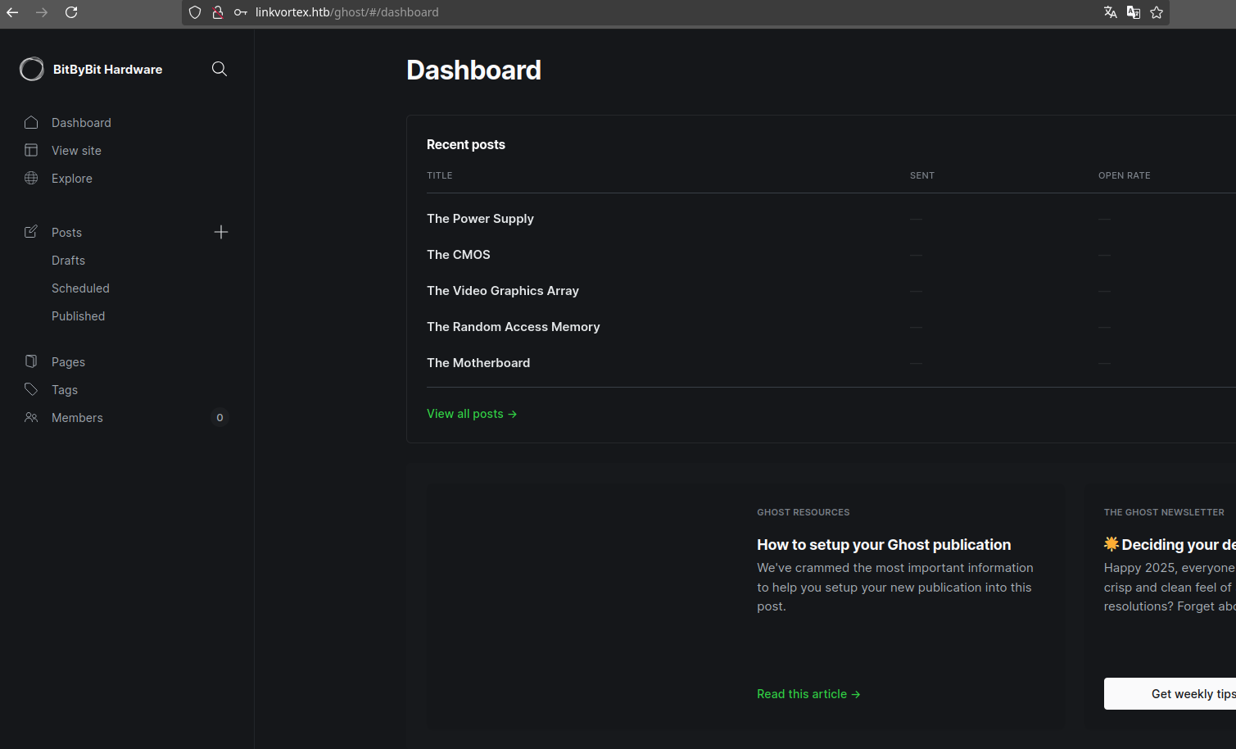
Task: Reload the page with the refresh icon
Action: 71,12
